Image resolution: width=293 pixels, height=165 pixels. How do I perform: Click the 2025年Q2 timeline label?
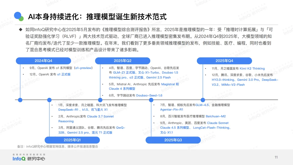point(123,61)
